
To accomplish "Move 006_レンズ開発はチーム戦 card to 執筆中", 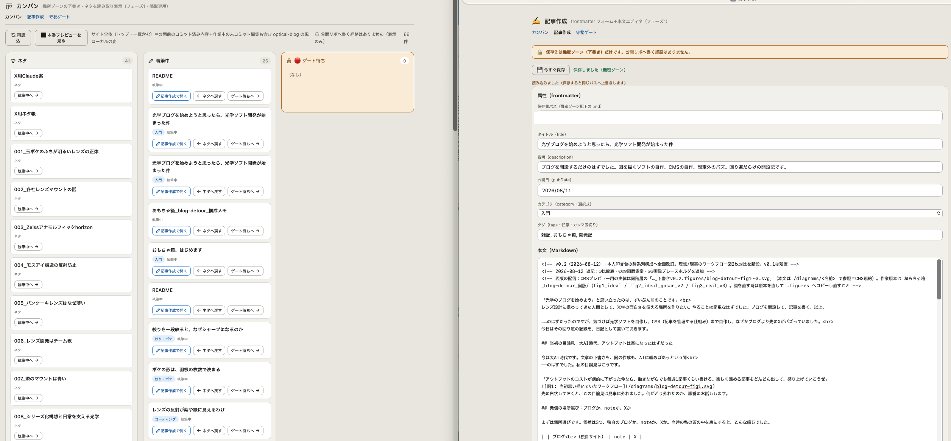I will click(28, 360).
